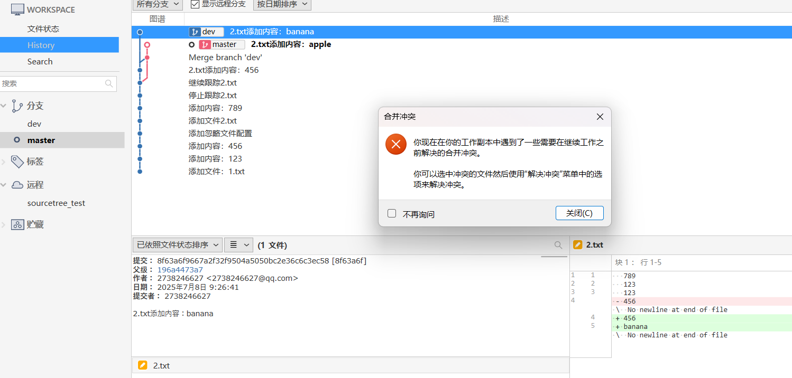Select commit 继续跟踪2.txt
The image size is (792, 378).
tap(462, 82)
